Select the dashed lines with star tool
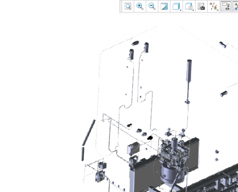Screen dimensions: 238x192 coord(213,6)
